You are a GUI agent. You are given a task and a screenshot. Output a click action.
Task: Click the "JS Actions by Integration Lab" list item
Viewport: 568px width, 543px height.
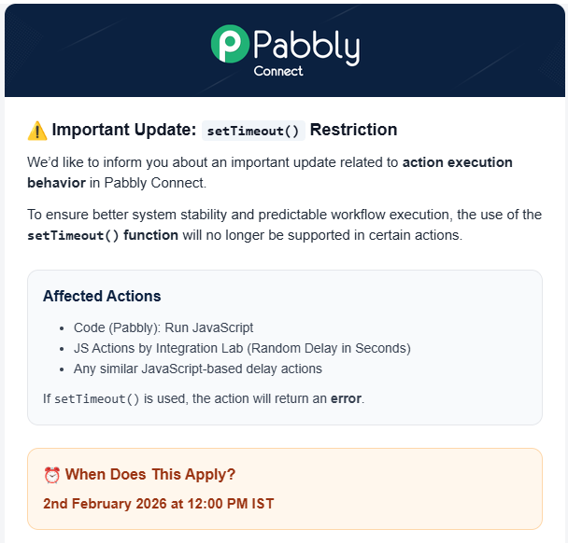coord(242,348)
